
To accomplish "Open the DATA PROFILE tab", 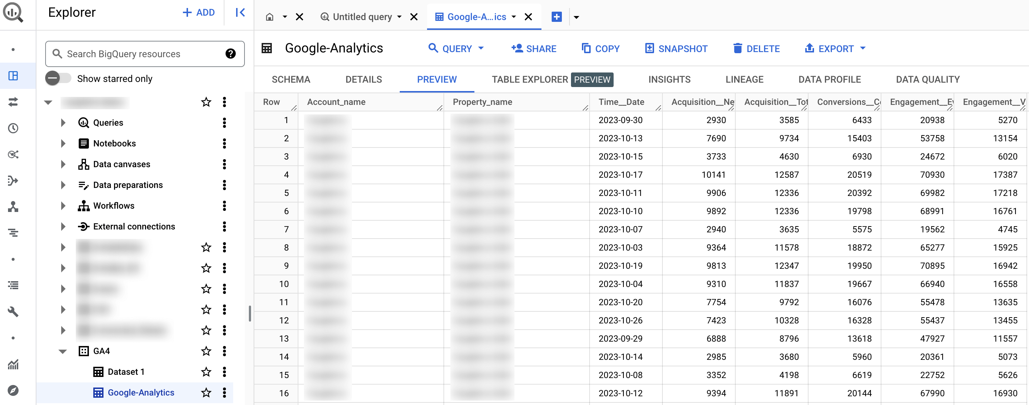I will pyautogui.click(x=829, y=79).
